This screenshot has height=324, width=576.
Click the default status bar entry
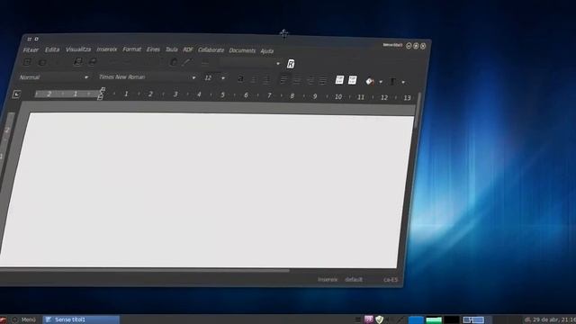tap(354, 280)
